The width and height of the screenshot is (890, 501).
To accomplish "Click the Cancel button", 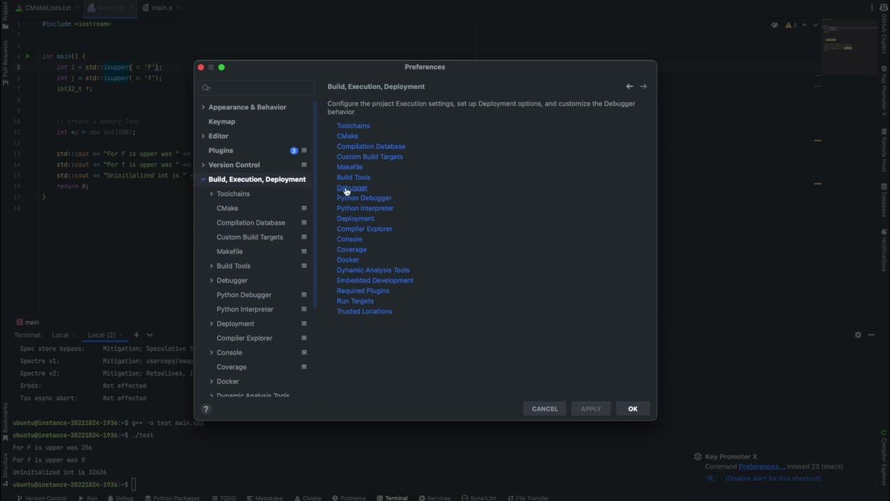I will point(544,408).
